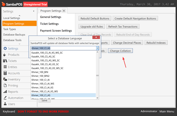This screenshot has width=177, height=116.
Task: Click the Products cup icon
Action: coord(5,55)
